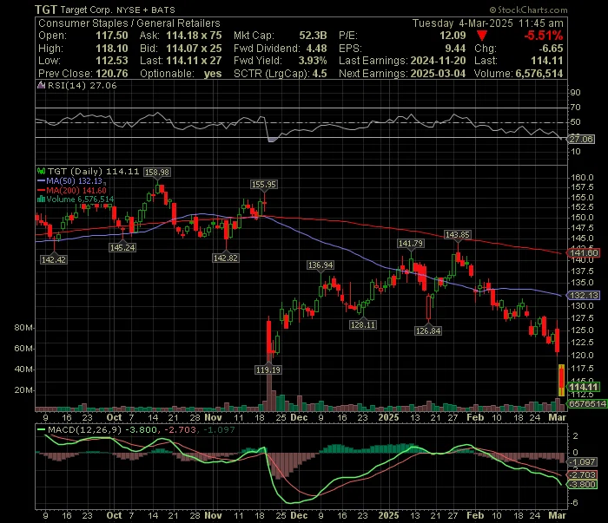Screen dimensions: 608x523
Task: Click the 141.60 MA(200) axis tag
Action: pyautogui.click(x=584, y=252)
